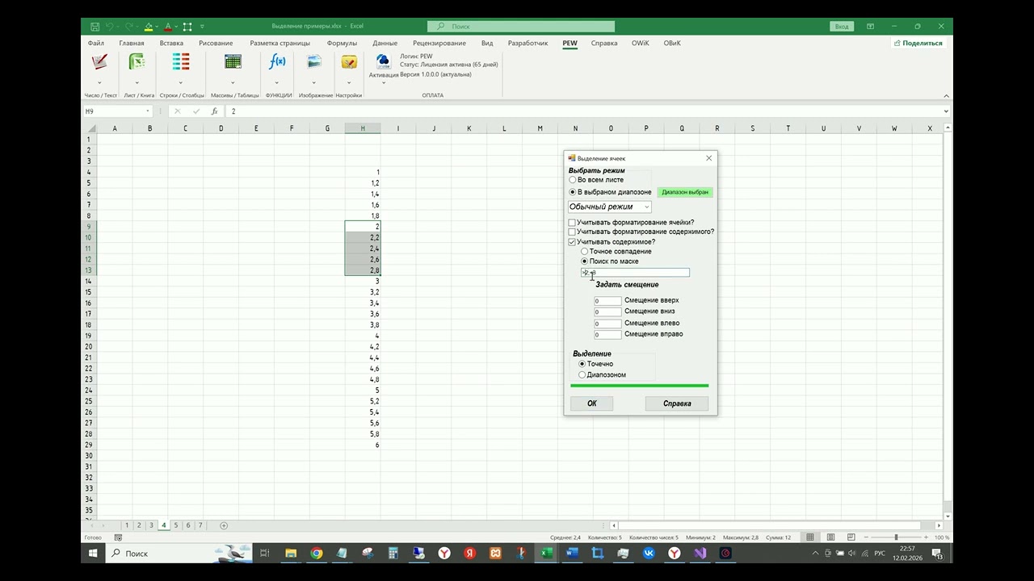This screenshot has height=581, width=1034.
Task: Open the Строки / Столбцы tools icon
Action: pos(181,62)
